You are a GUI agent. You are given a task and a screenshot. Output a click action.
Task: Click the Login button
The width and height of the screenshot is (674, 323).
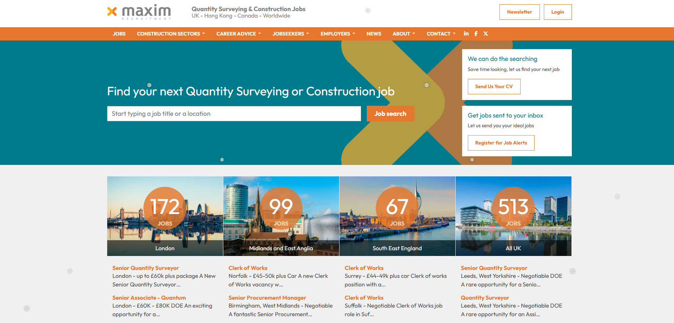[x=558, y=12]
